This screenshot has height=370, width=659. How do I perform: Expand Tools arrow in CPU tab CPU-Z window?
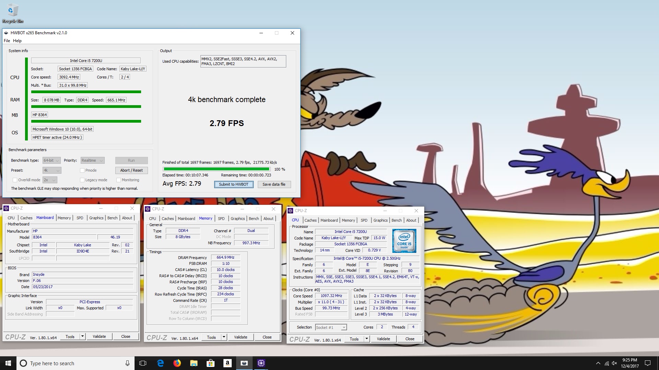tap(367, 339)
